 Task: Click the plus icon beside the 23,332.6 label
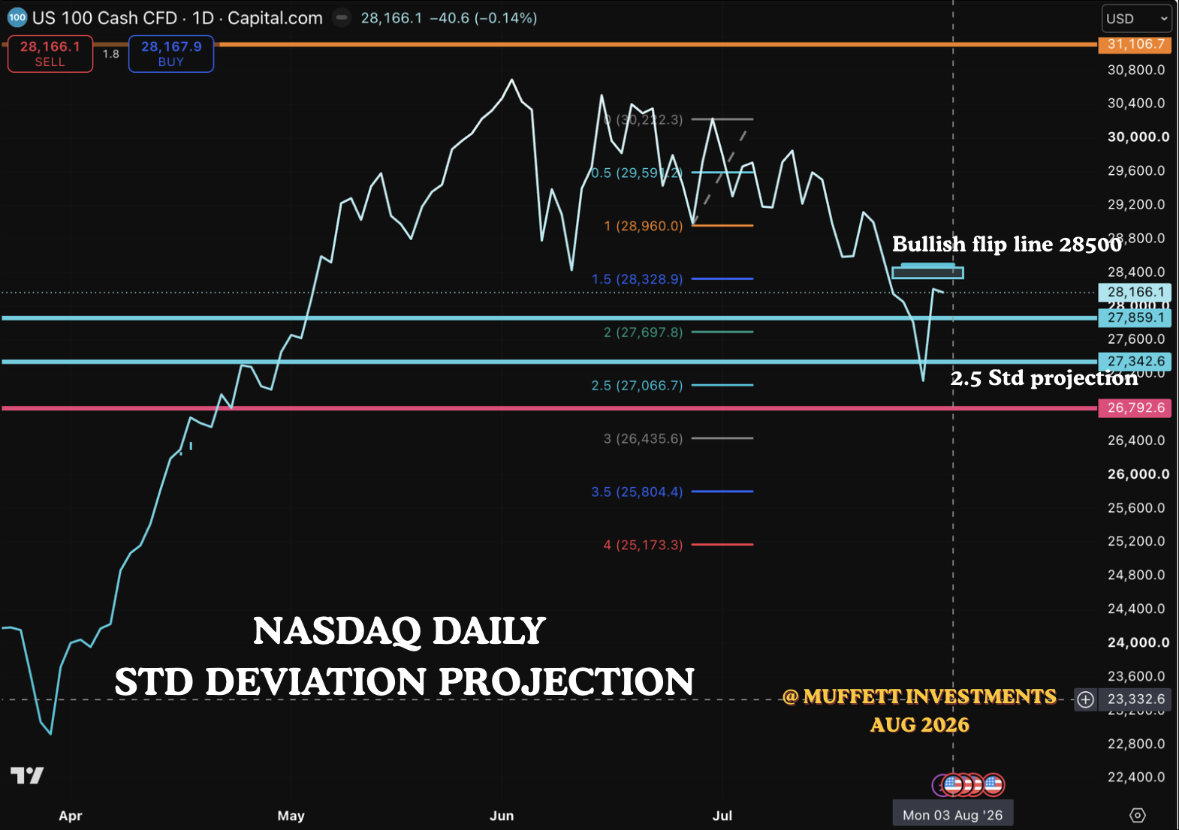tap(1086, 699)
